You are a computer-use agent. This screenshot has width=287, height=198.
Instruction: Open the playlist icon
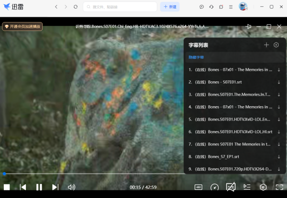[x=247, y=187]
